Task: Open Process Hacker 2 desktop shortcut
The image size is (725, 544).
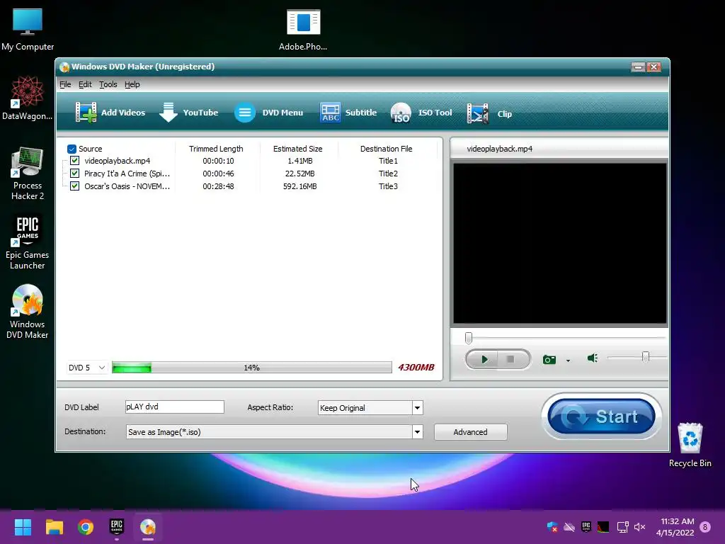Action: coord(28,174)
